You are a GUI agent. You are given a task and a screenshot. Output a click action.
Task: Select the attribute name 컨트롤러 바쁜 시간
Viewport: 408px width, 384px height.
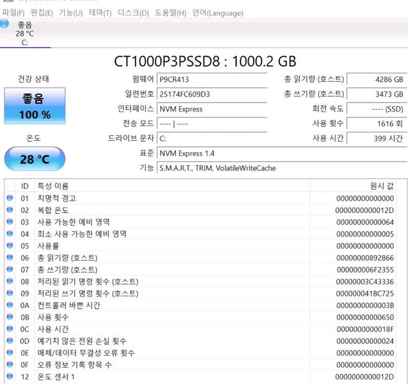click(x=69, y=305)
